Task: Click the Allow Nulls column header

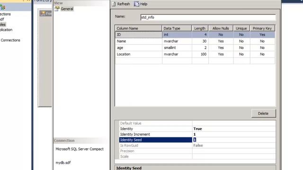Action: coord(221,28)
